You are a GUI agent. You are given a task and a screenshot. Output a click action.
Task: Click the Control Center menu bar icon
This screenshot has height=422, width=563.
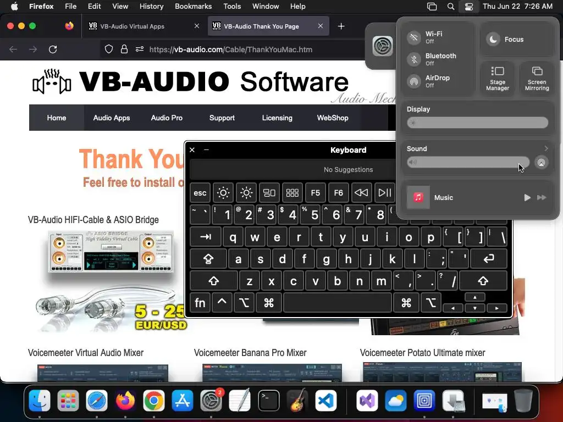click(468, 7)
